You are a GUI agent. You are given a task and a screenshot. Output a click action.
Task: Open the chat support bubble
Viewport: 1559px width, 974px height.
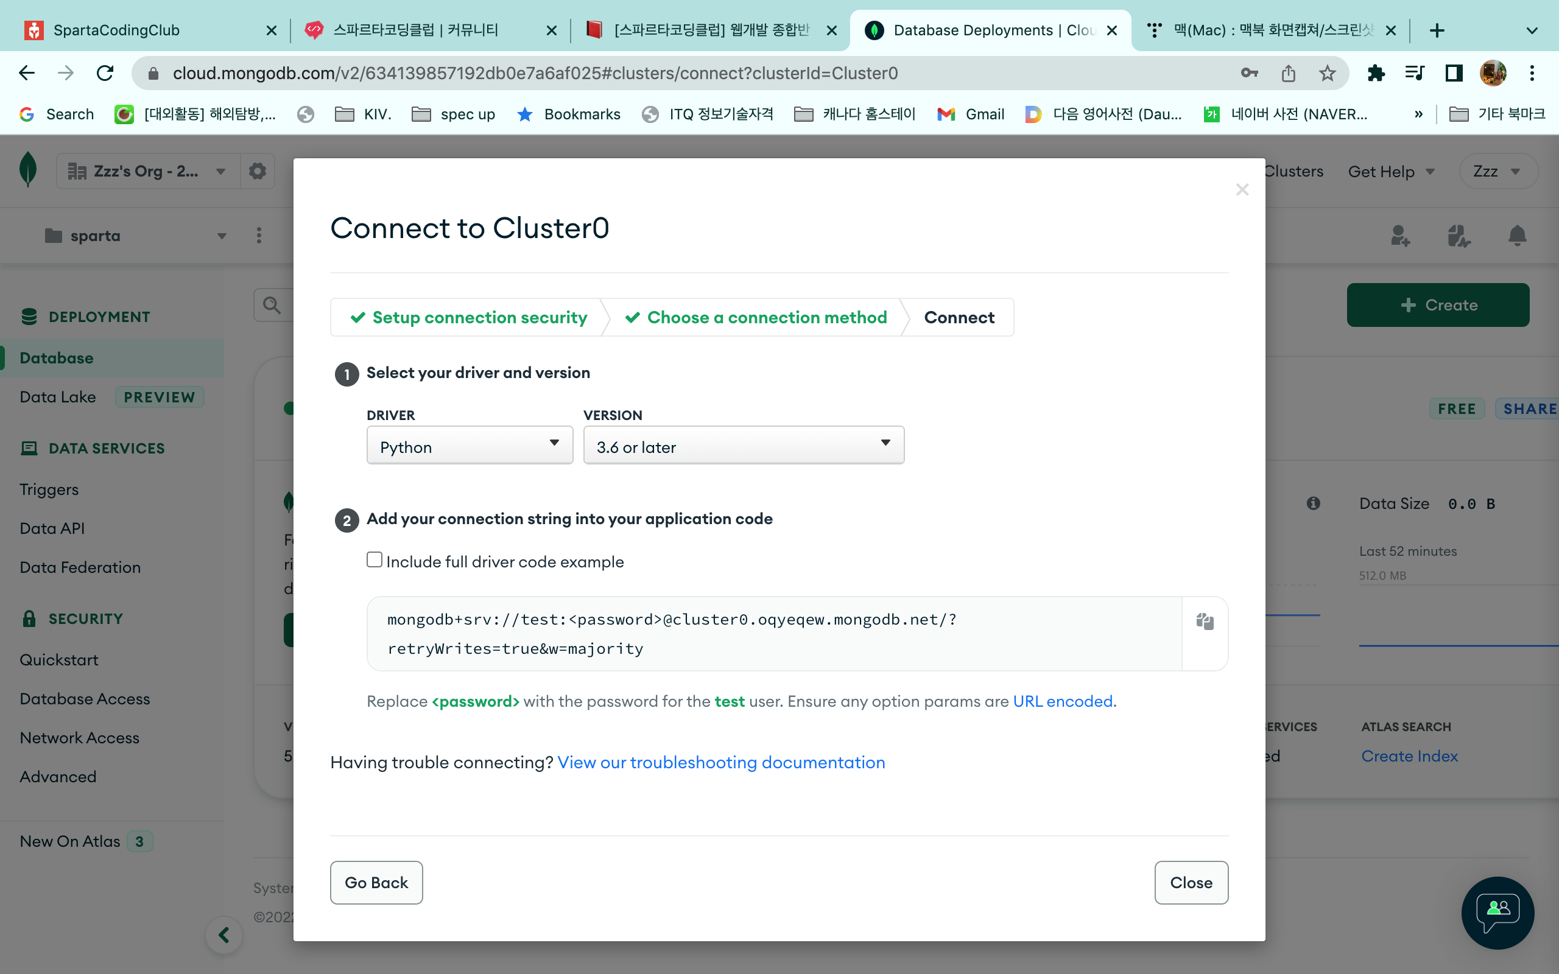point(1497,912)
